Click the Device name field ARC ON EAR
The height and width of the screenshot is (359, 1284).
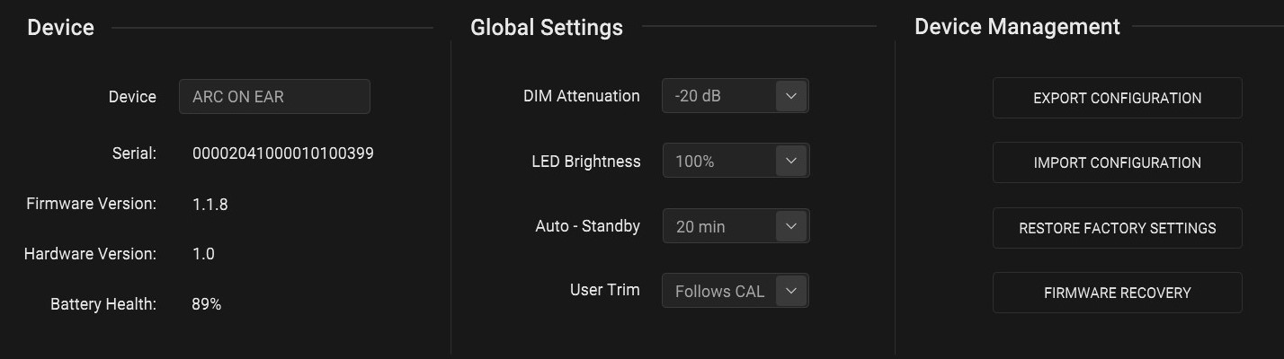[x=274, y=97]
